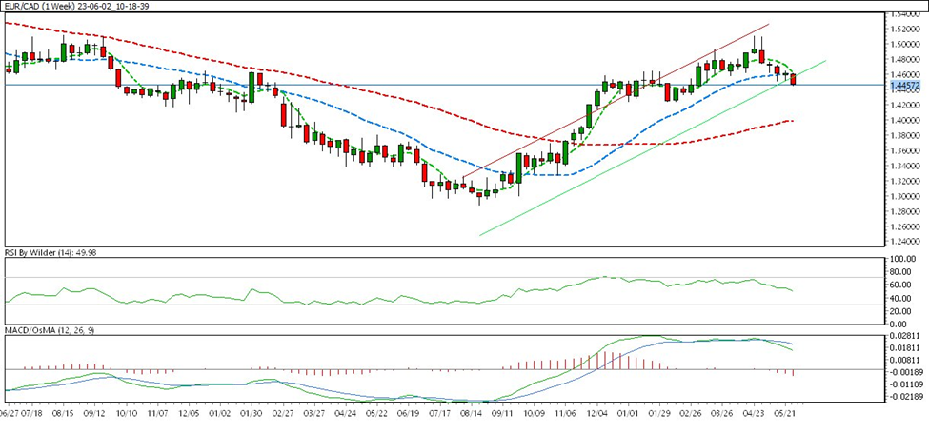Click the 04/23 date axis label
The width and height of the screenshot is (929, 433).
pyautogui.click(x=754, y=412)
